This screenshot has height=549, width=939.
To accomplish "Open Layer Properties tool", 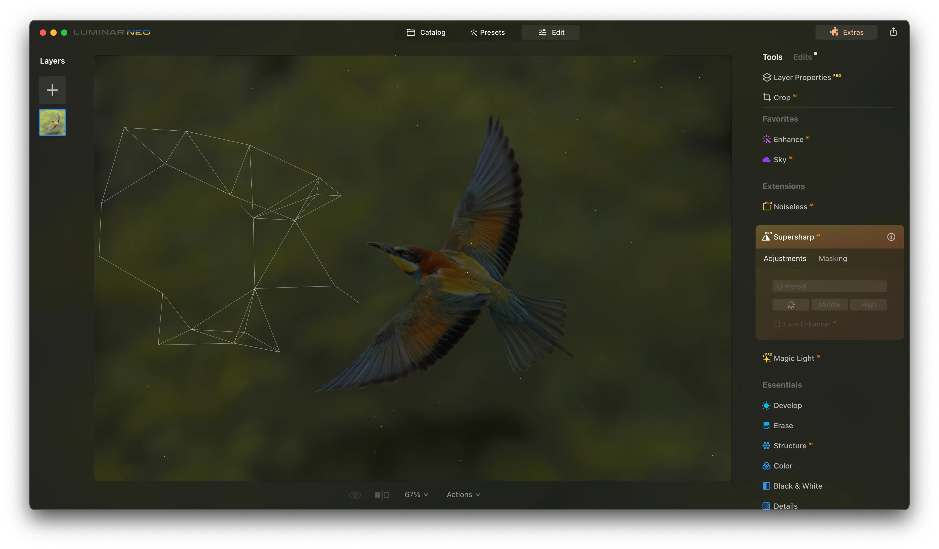I will [x=802, y=78].
